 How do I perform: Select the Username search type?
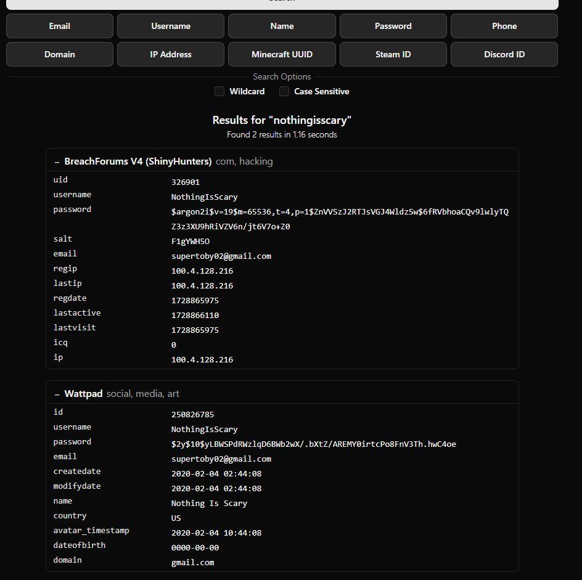pos(171,26)
